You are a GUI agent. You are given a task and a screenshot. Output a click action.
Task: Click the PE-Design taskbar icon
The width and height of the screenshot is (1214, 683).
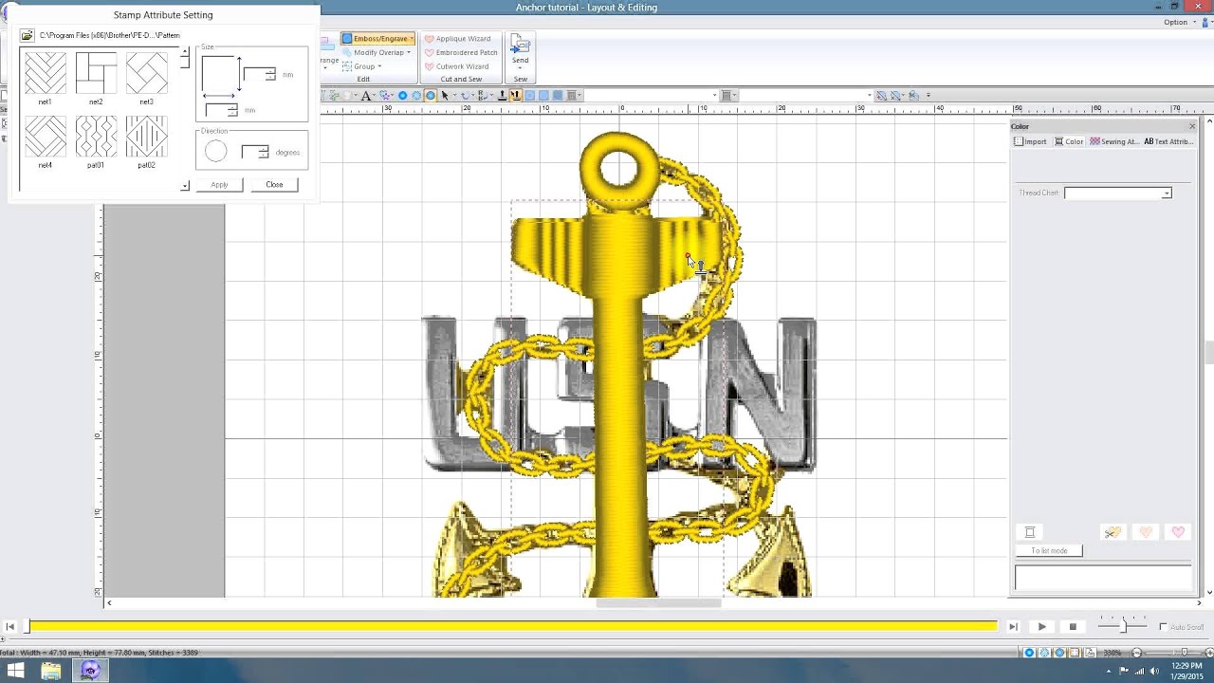click(x=91, y=671)
